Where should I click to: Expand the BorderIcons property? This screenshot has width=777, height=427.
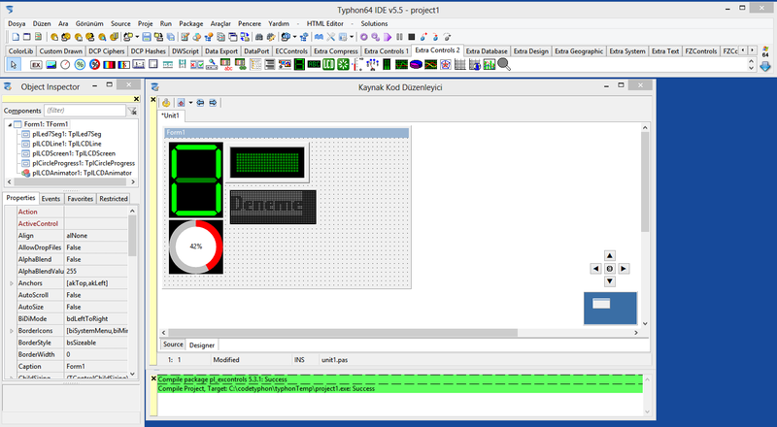(12, 331)
